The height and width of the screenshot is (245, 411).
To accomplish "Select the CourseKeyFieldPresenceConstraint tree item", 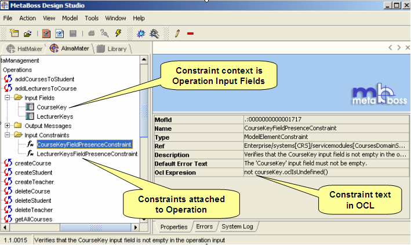I will [84, 144].
